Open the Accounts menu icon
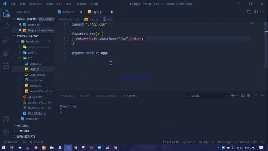The height and width of the screenshot is (151, 268). [6, 119]
